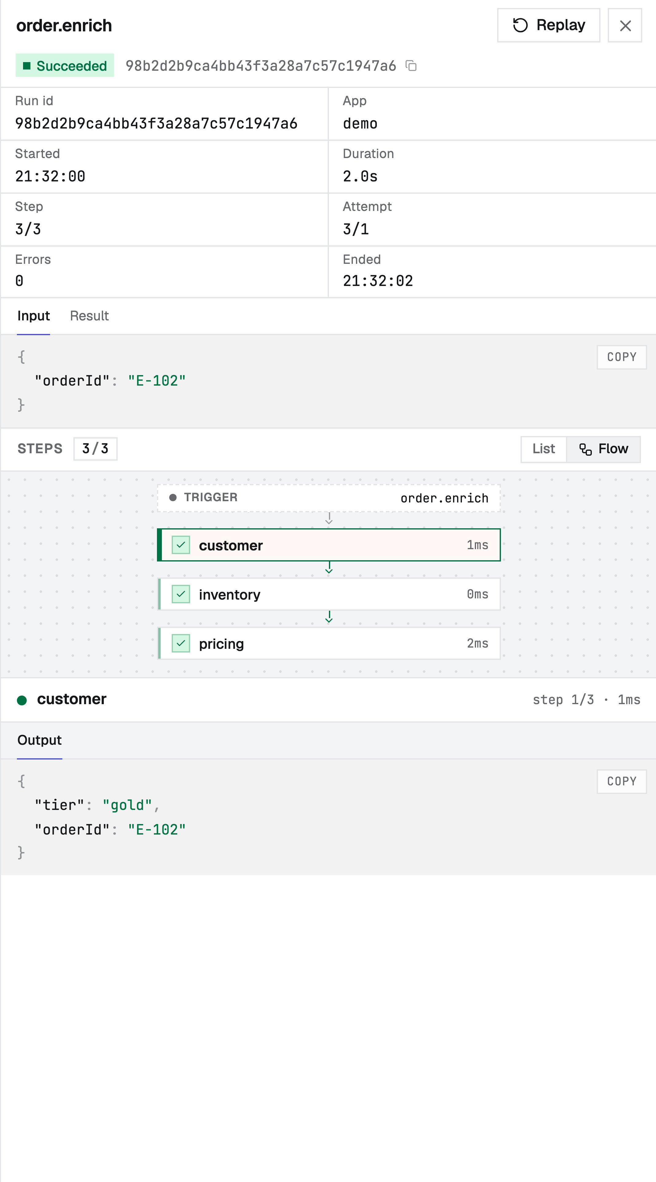Click the Step value 3/3 in details
The height and width of the screenshot is (1182, 656).
point(29,229)
